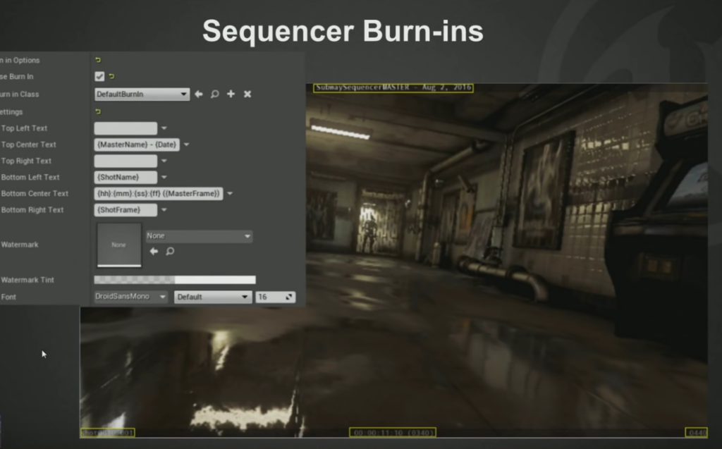Click the Top Right Text field
The height and width of the screenshot is (449, 722).
[126, 161]
